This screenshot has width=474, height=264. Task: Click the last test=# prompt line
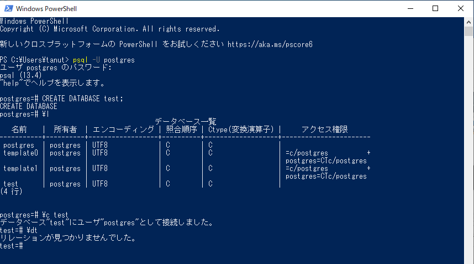[11, 245]
